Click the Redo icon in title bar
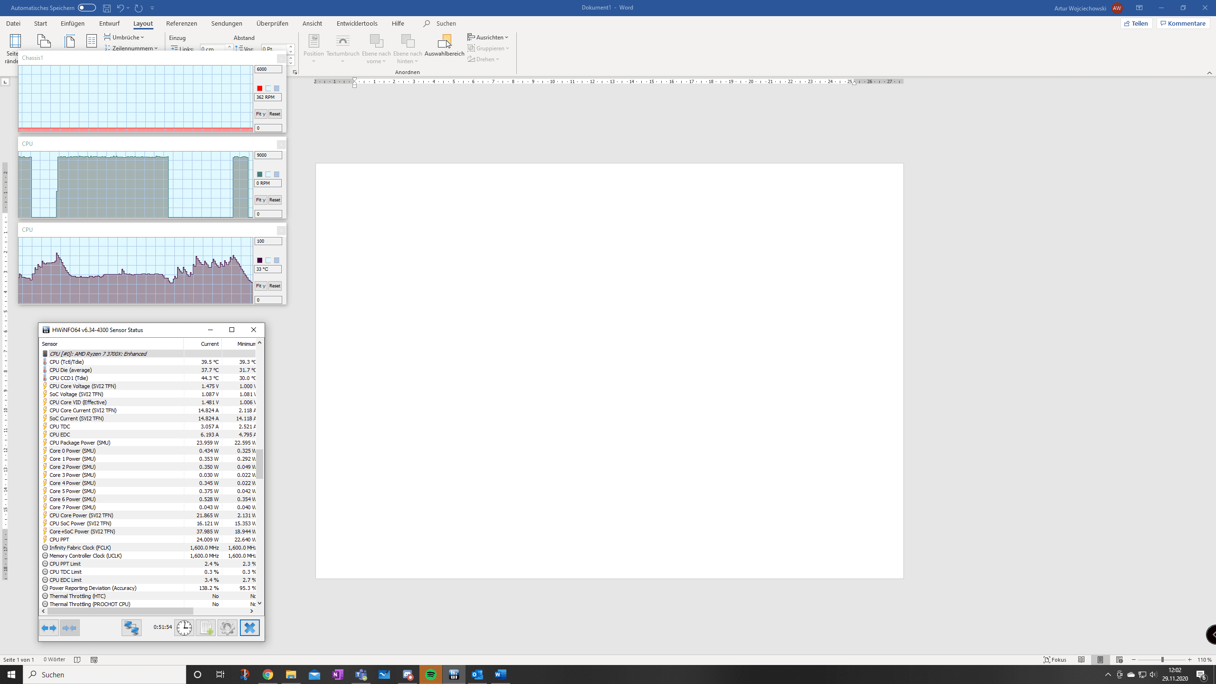 click(138, 8)
